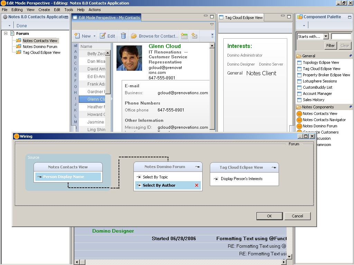Switch to Tag Cloud Eclipse View tab
The height and width of the screenshot is (265, 354).
(x=243, y=18)
